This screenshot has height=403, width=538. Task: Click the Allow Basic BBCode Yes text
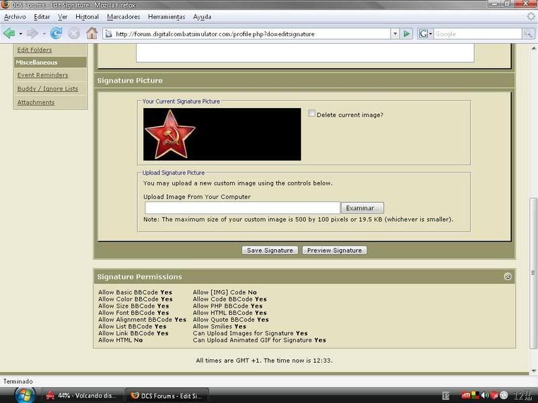click(x=135, y=292)
